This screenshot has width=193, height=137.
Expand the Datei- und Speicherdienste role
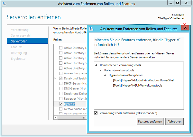[x=55, y=78]
